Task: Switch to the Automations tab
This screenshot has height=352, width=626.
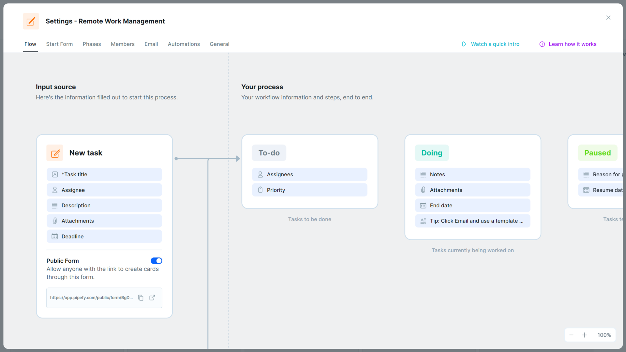Action: click(184, 44)
